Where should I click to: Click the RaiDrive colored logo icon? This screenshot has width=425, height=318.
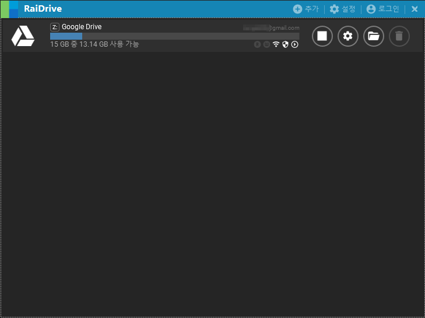(x=10, y=9)
